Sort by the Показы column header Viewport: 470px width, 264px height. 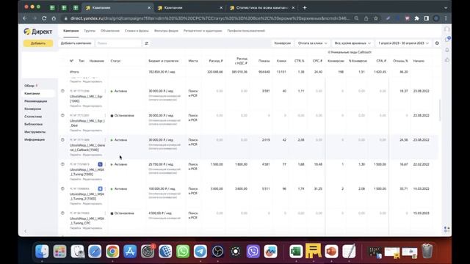pyautogui.click(x=264, y=61)
